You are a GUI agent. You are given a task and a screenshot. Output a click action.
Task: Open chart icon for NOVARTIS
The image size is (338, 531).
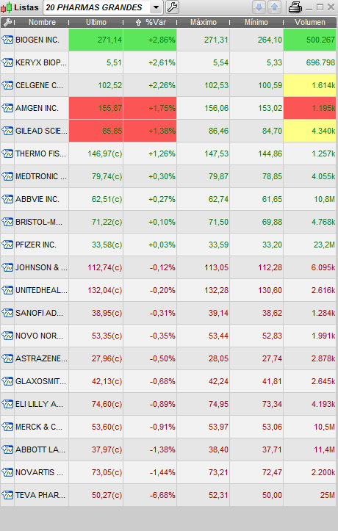[7, 472]
